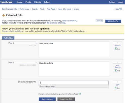Open the Tools link
125x103 pixels.
coord(42,9)
